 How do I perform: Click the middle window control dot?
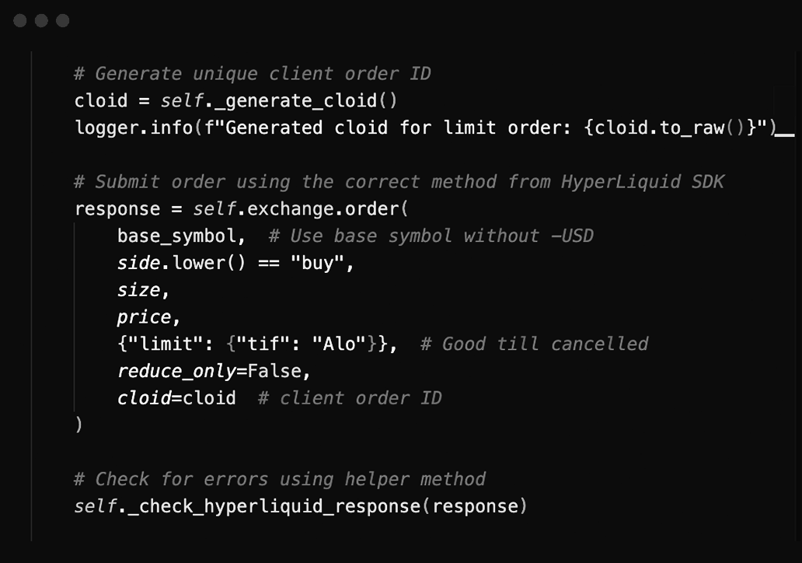click(41, 21)
